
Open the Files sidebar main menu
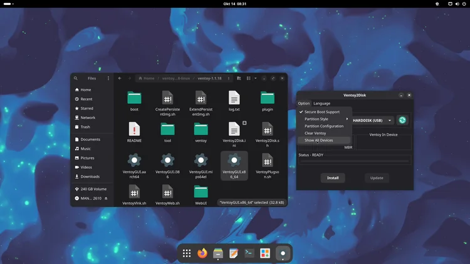(x=108, y=78)
